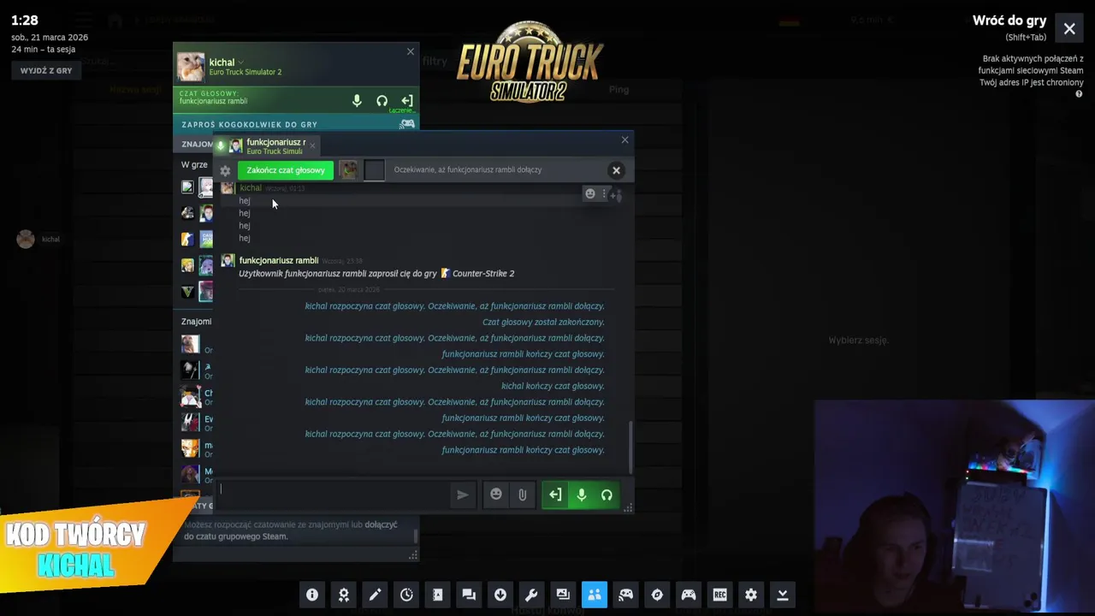Expand kichal status dropdown arrow
This screenshot has width=1095, height=616.
[241, 62]
